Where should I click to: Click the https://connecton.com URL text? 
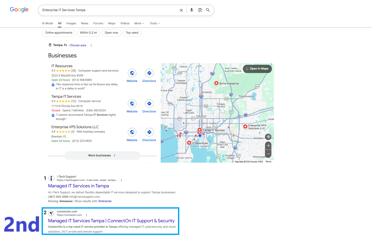[x=69, y=215]
